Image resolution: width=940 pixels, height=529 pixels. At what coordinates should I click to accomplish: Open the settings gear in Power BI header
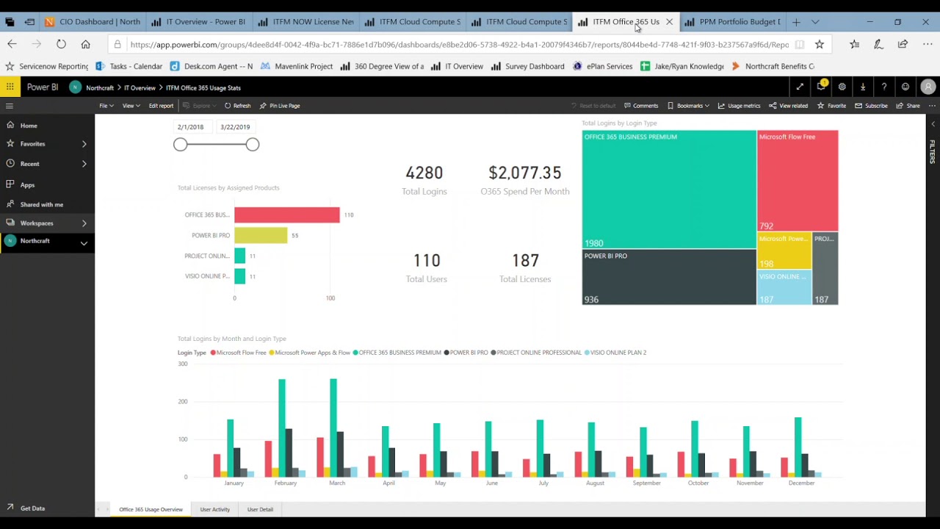[842, 87]
